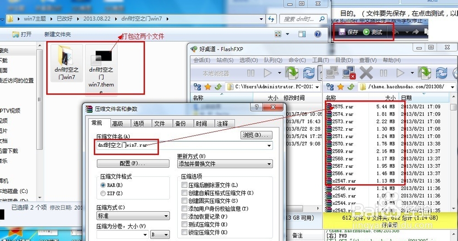Click the FlashFXP abort X icon

point(366,73)
